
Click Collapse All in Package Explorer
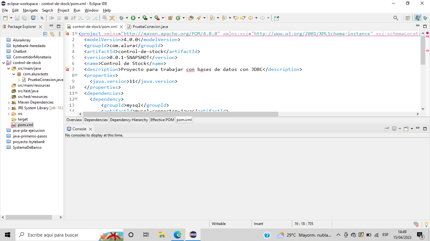click(x=45, y=34)
